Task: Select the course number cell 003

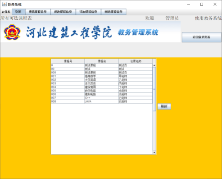Action: click(68, 83)
